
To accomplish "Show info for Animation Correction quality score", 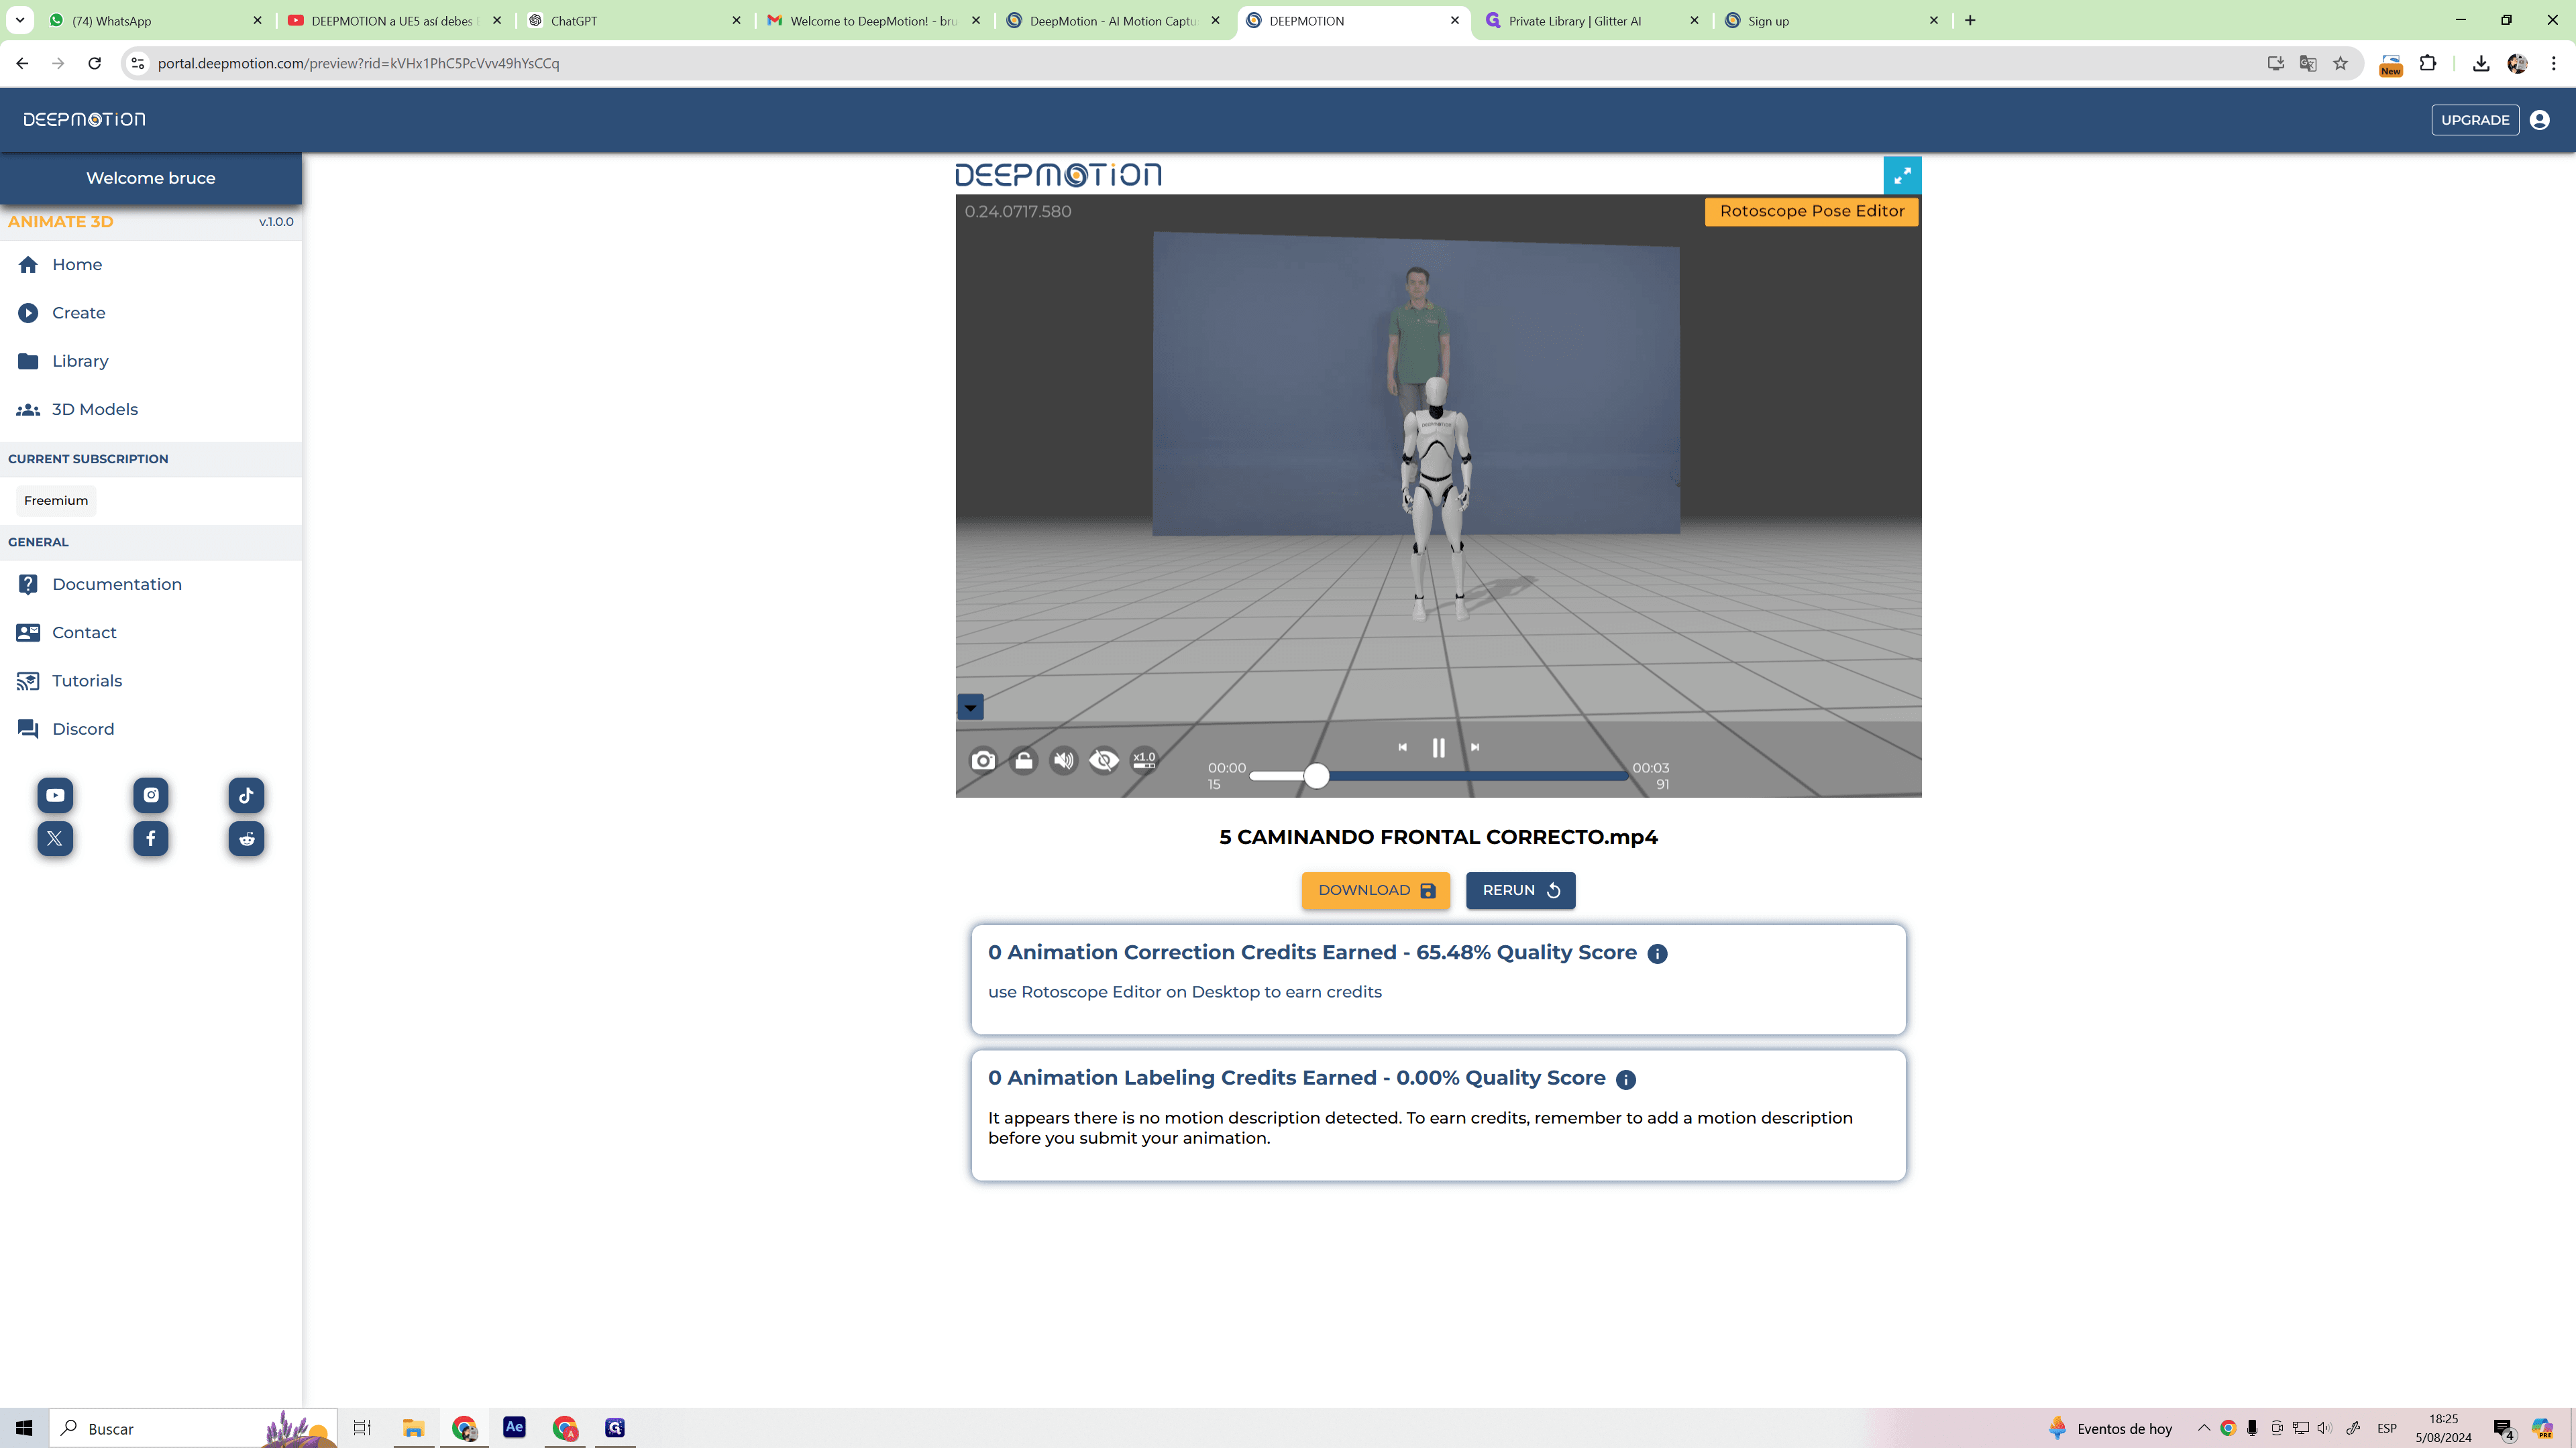I will click(x=1657, y=955).
